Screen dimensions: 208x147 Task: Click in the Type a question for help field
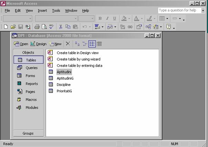[180, 10]
